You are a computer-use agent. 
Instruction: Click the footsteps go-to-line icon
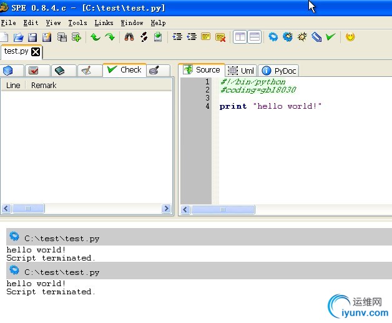(x=144, y=37)
